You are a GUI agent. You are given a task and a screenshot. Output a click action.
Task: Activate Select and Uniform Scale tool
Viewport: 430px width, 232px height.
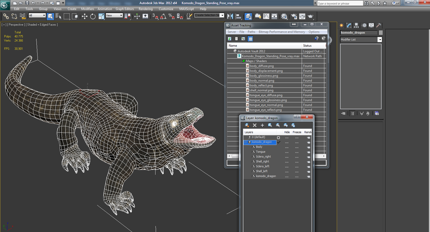tap(101, 16)
